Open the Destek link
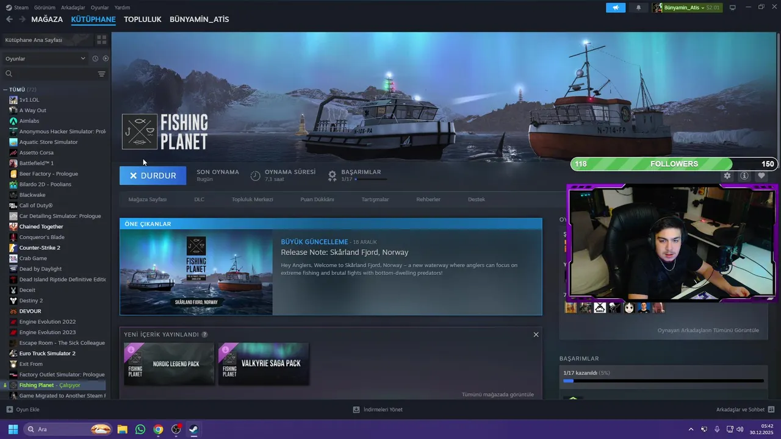Viewport: 781px width, 439px height. (x=477, y=199)
